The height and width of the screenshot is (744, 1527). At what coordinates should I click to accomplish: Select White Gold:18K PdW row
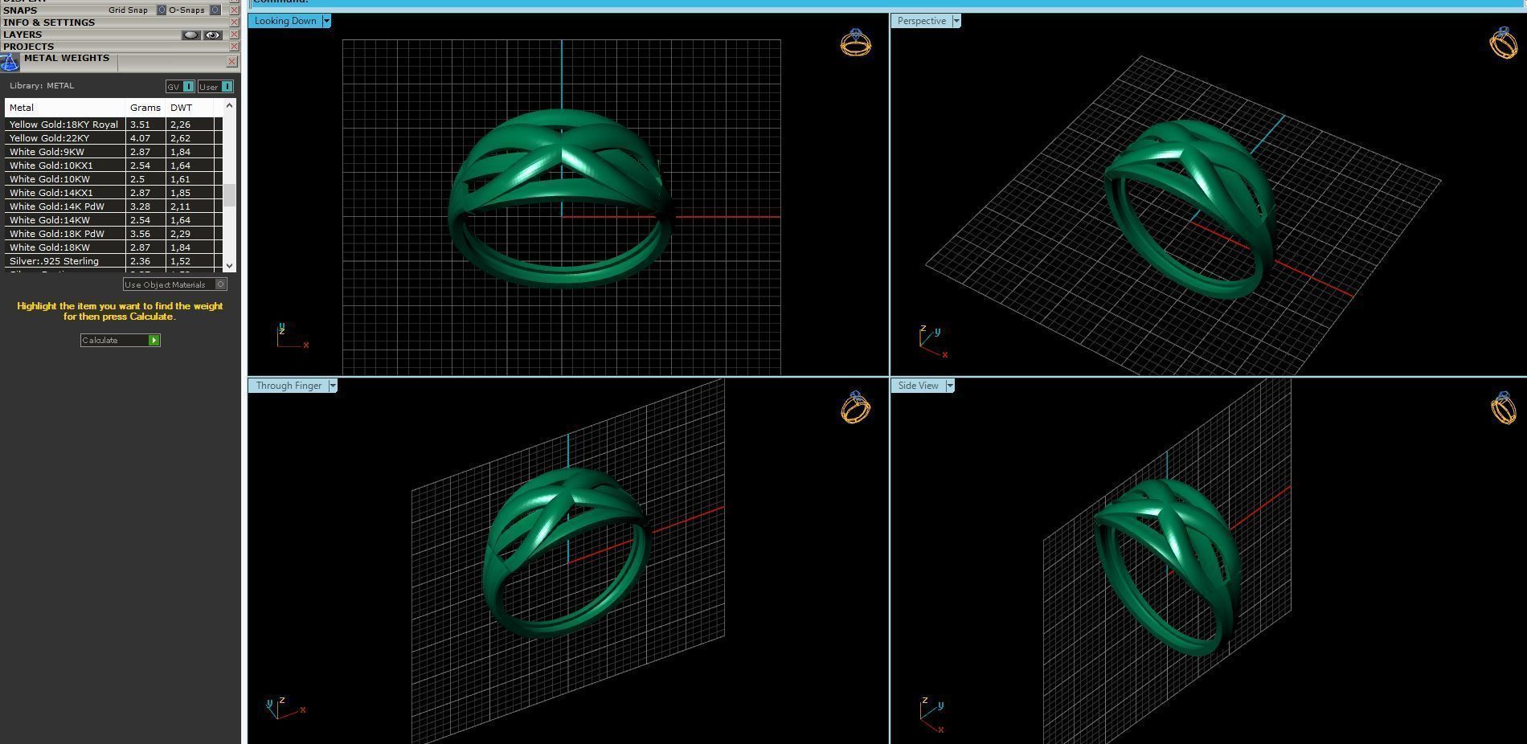tap(113, 234)
